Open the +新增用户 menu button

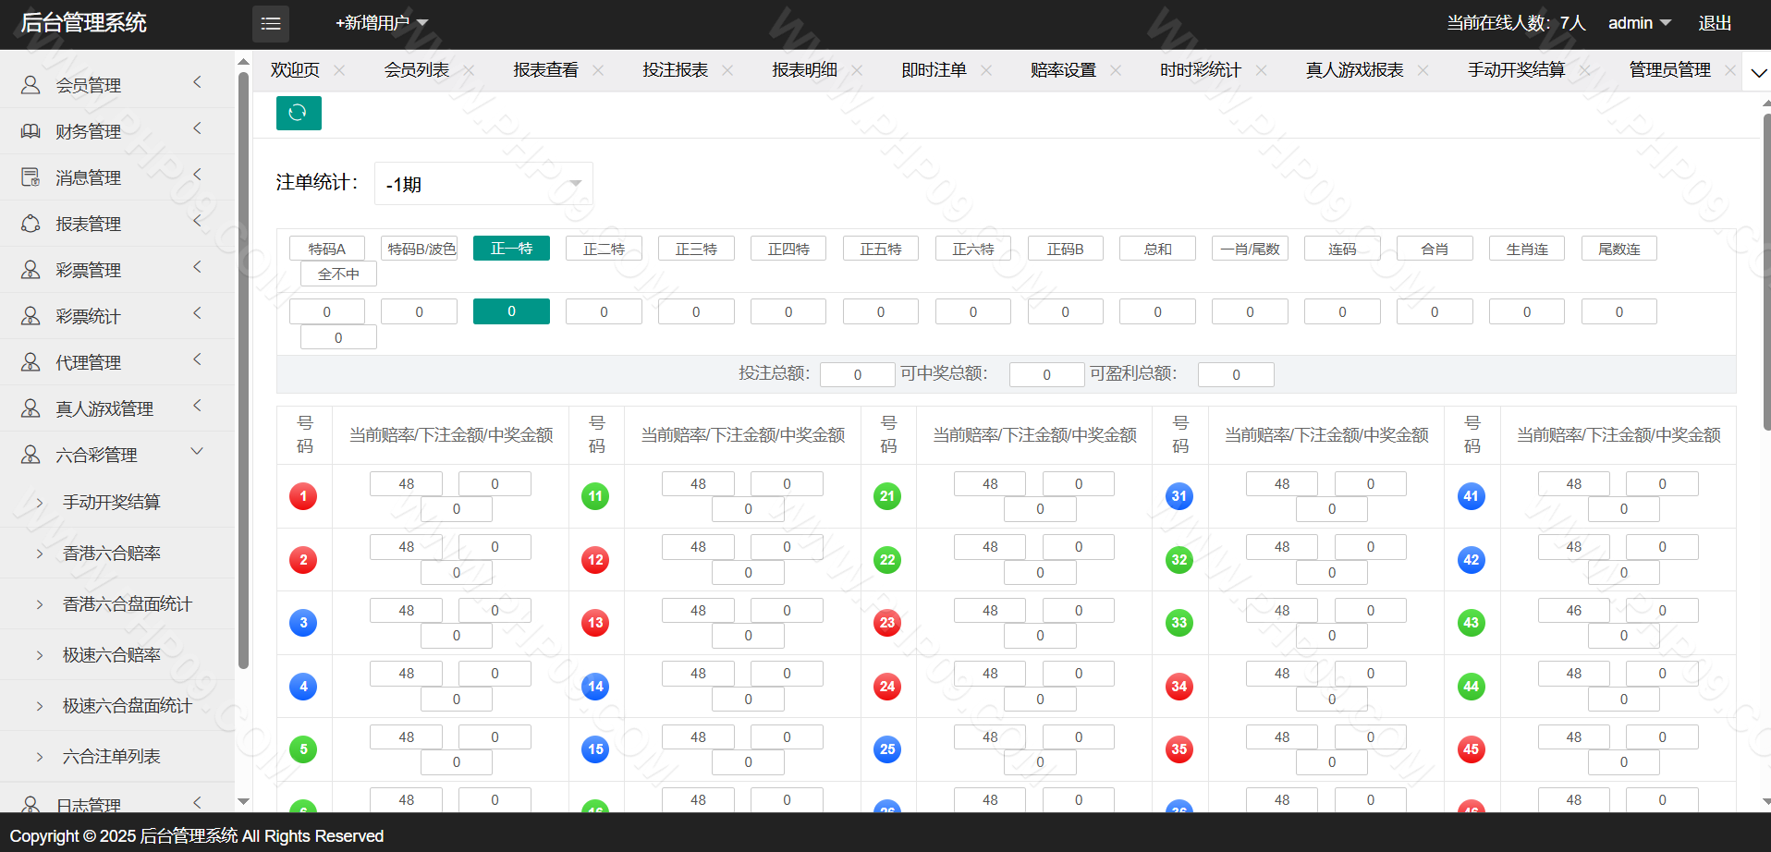[x=381, y=23]
